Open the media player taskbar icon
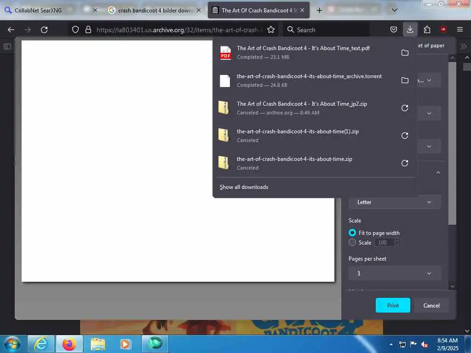Screen dimensions: 471x353 tap(125, 344)
